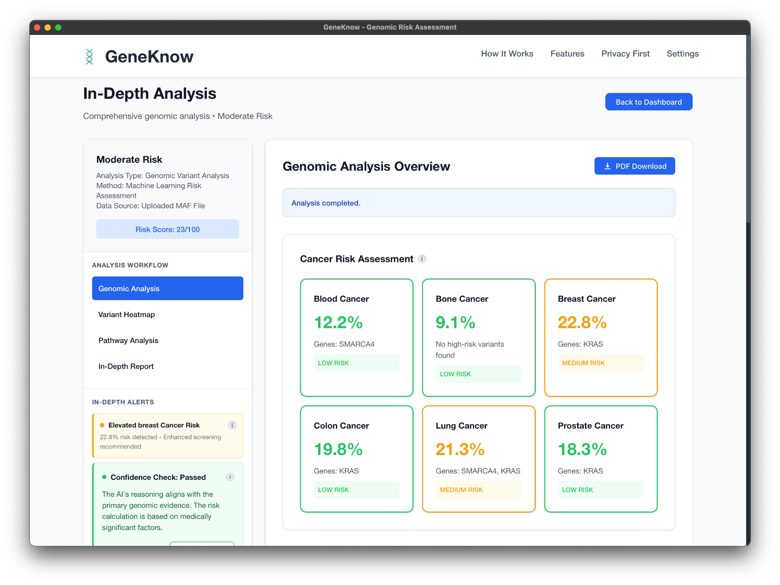780x585 pixels.
Task: Click the Genomic Analysis Overview heading
Action: tap(366, 166)
